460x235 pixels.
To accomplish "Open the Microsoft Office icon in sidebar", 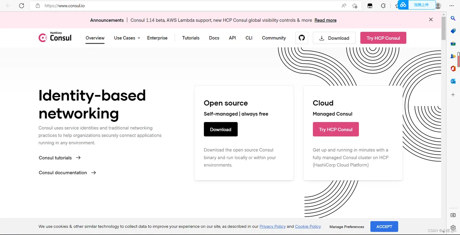I will pos(453,69).
